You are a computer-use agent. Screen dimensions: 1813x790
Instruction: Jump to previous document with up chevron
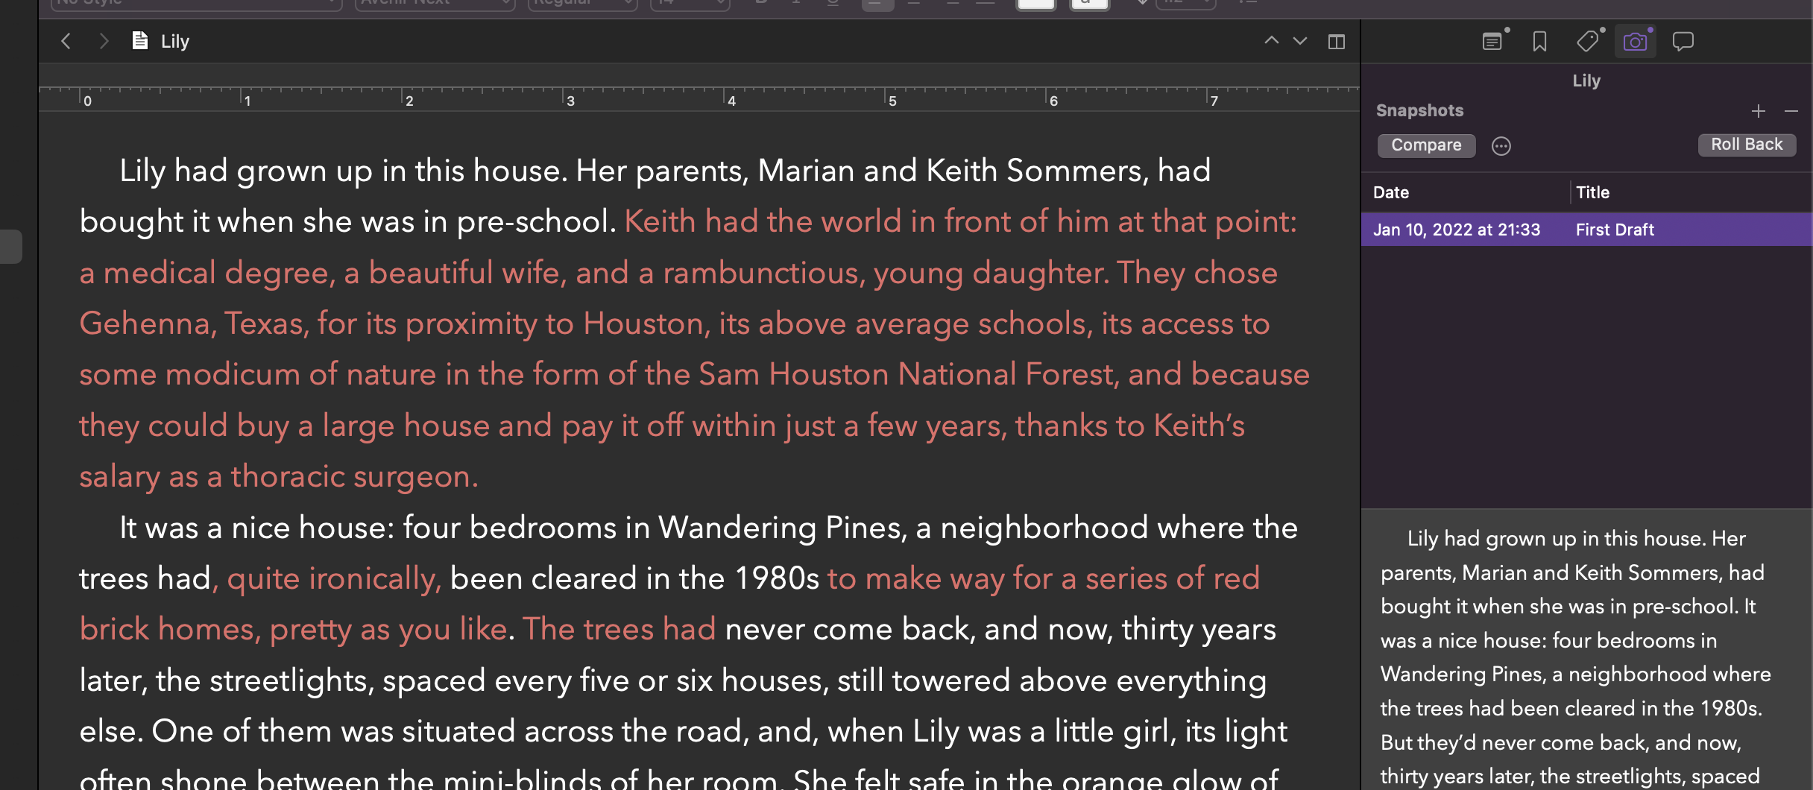click(x=1272, y=41)
